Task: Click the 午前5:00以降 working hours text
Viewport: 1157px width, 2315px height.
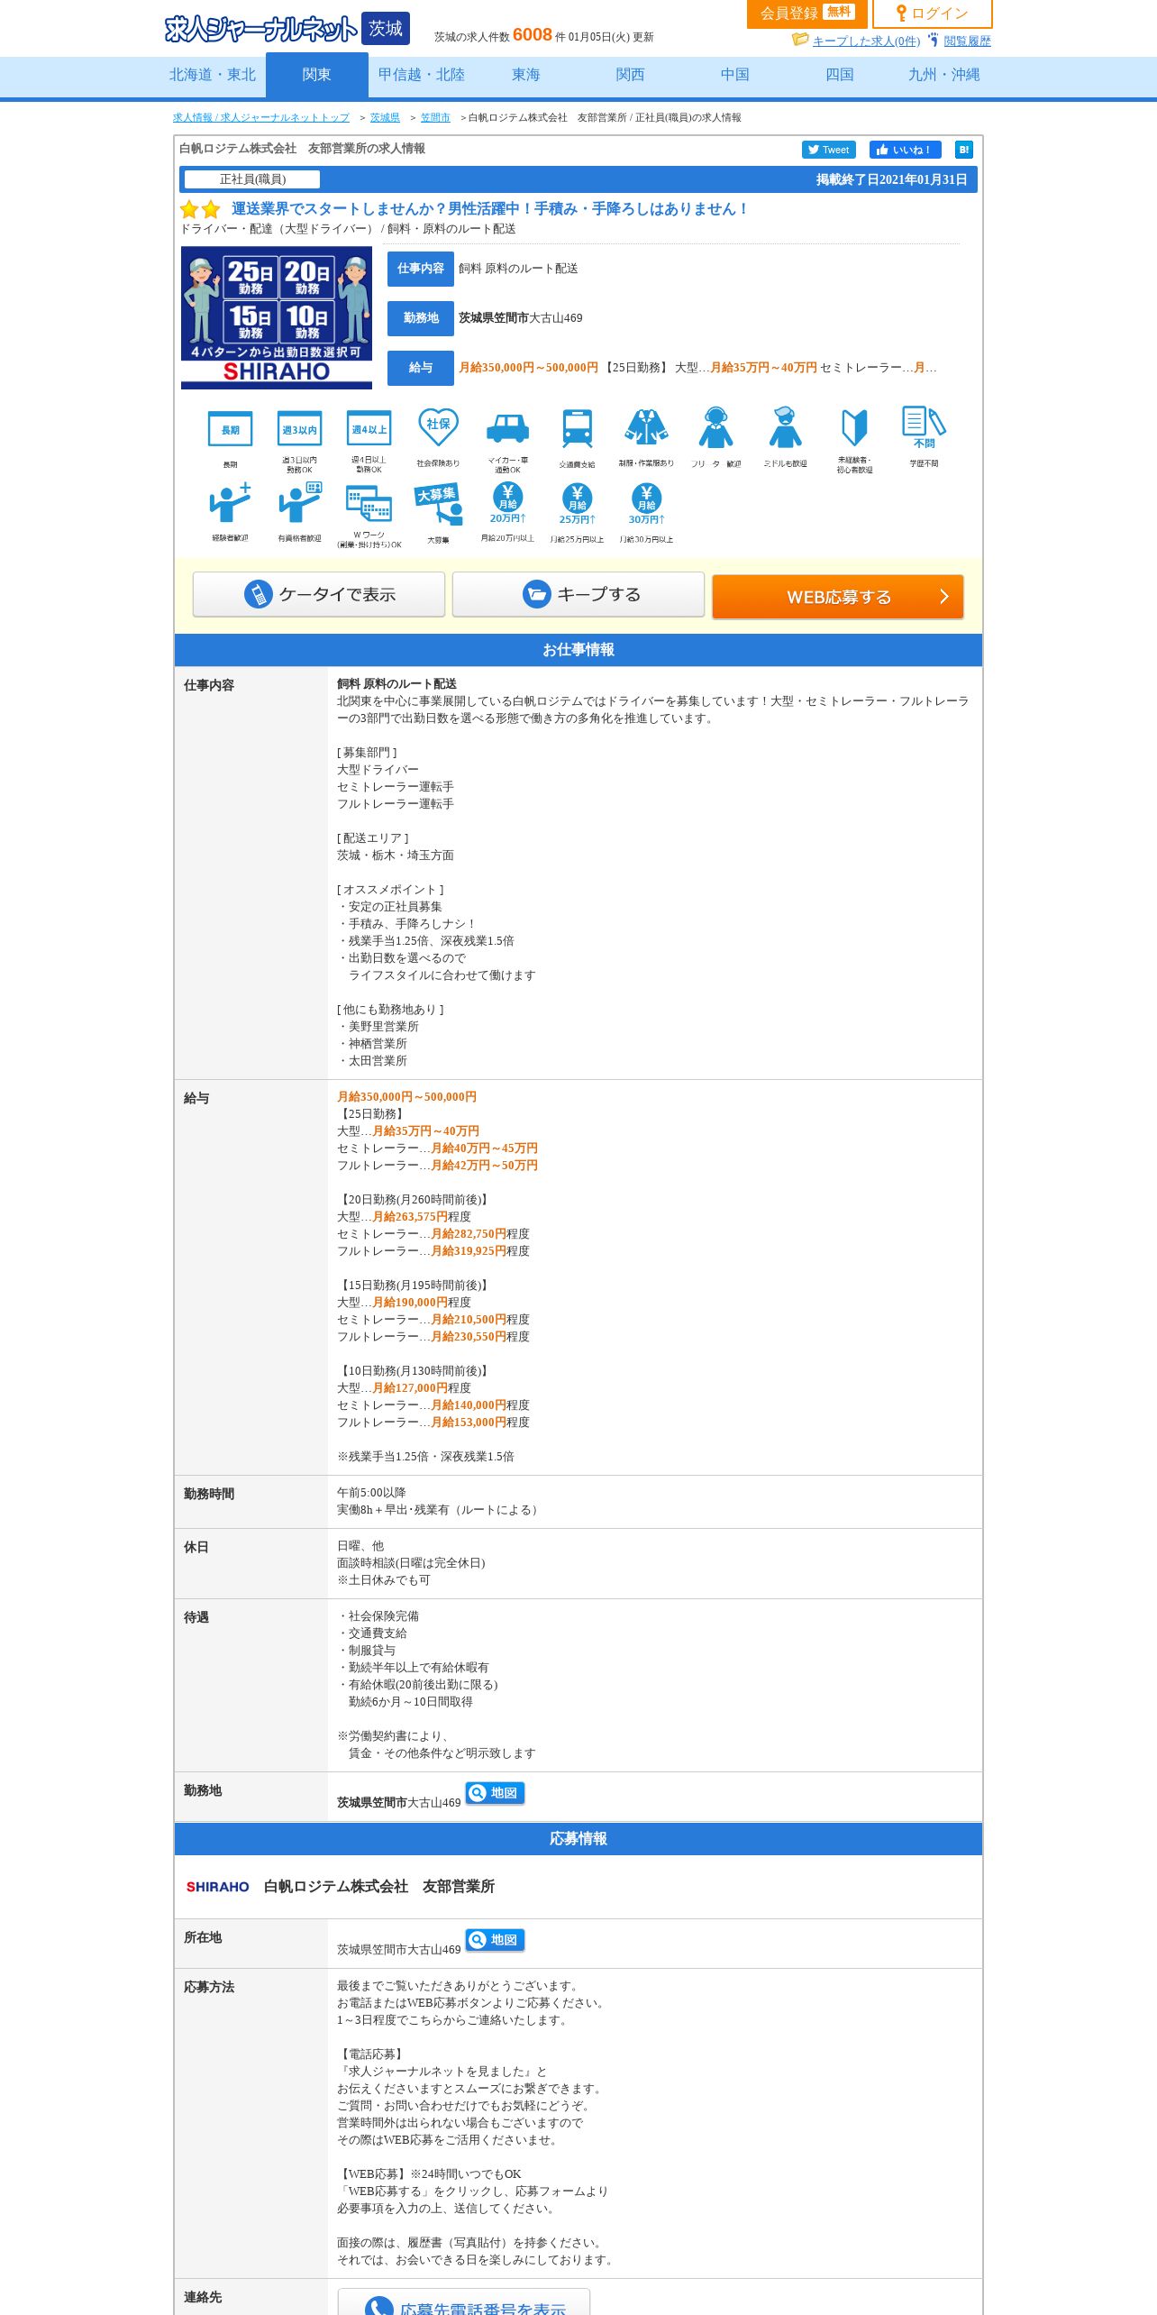Action: [371, 1493]
